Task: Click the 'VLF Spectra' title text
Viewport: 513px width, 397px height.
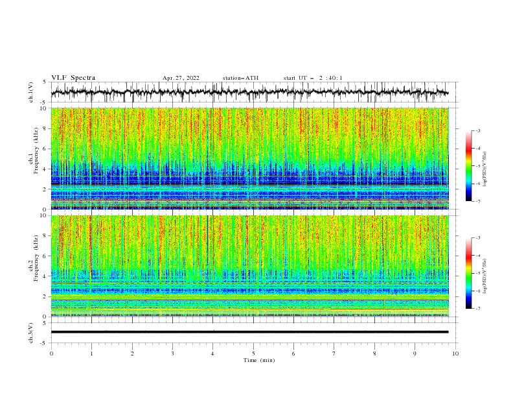Action: (x=73, y=78)
